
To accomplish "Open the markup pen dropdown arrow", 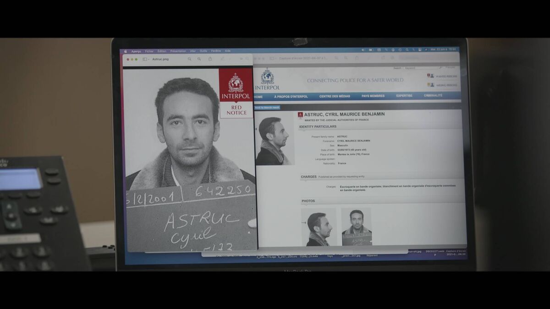I will (230, 59).
